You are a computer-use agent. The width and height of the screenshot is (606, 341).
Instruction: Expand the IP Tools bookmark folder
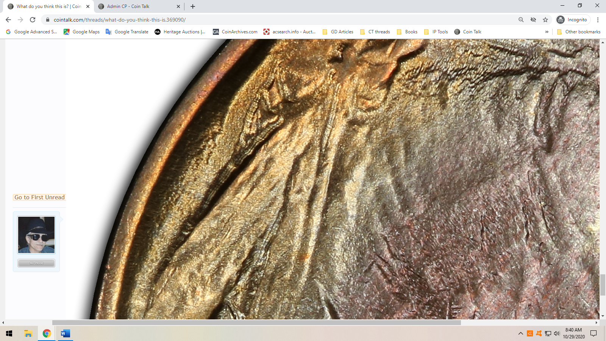tap(436, 32)
